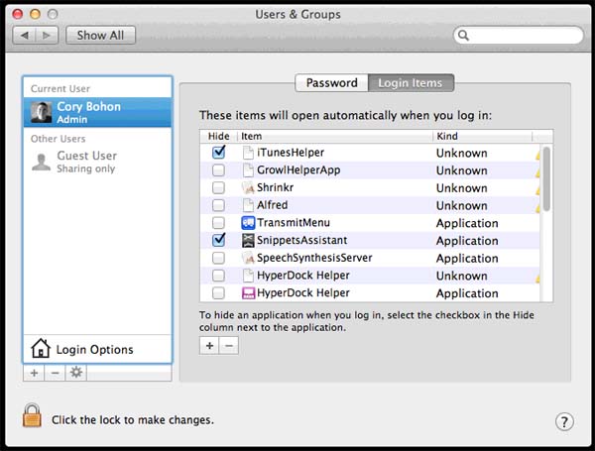This screenshot has height=451, width=595.
Task: Check Hide for the Application-kind HyperDock Helper
Action: pos(218,292)
